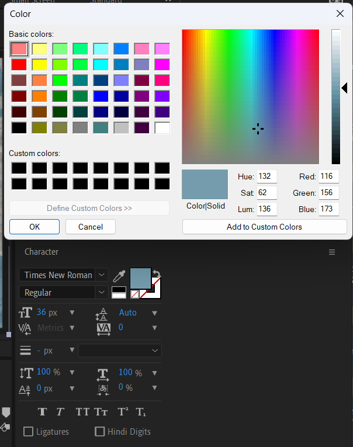353x447 pixels.
Task: Click the luminance slider arrow
Action: tap(344, 88)
